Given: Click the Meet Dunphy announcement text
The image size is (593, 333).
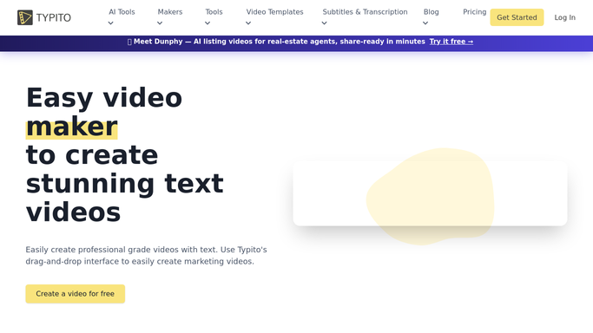Looking at the screenshot, I should [279, 42].
